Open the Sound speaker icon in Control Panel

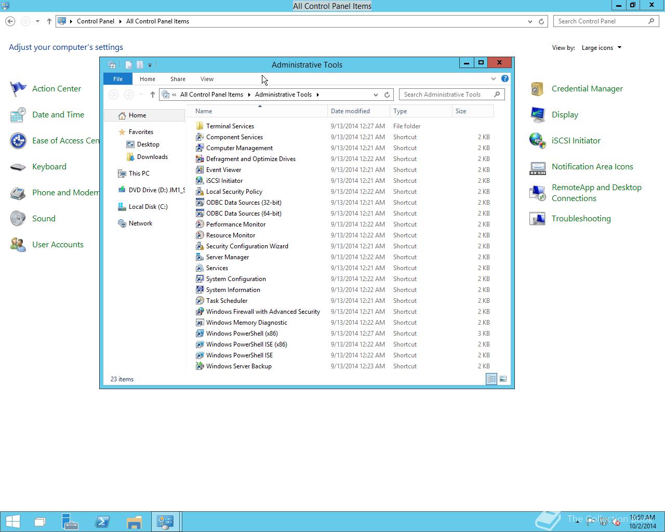[x=18, y=219]
